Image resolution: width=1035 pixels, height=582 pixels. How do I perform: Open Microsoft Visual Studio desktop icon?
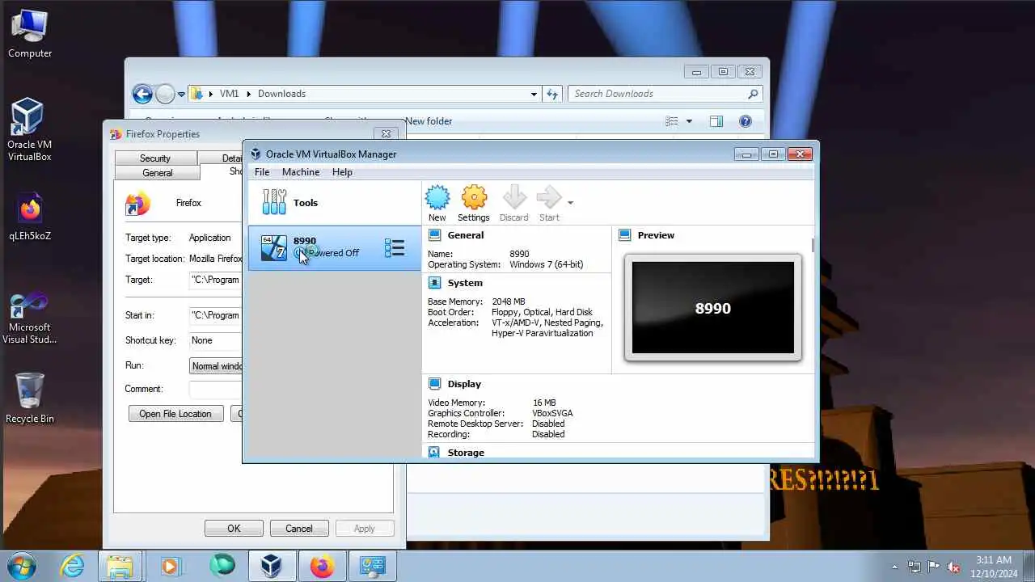point(30,318)
